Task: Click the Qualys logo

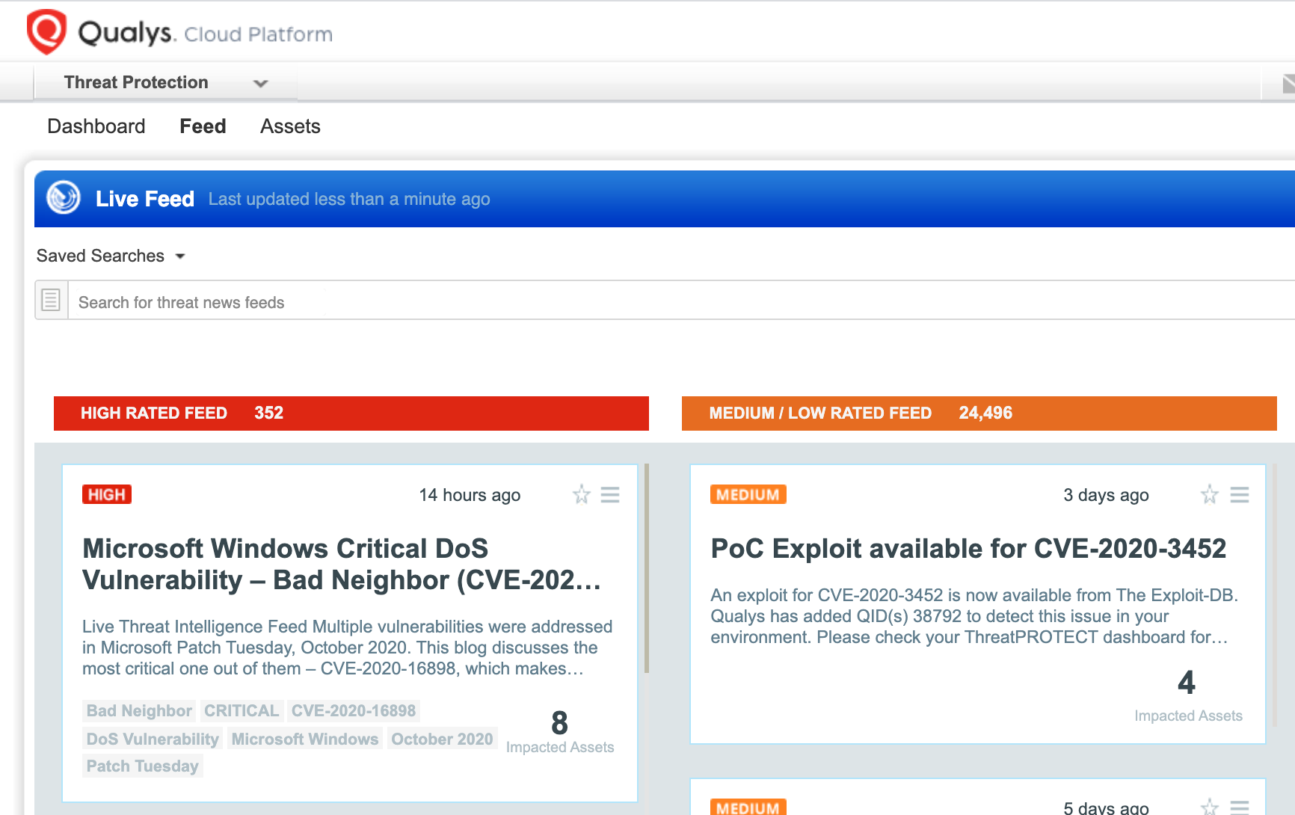Action: (x=47, y=31)
